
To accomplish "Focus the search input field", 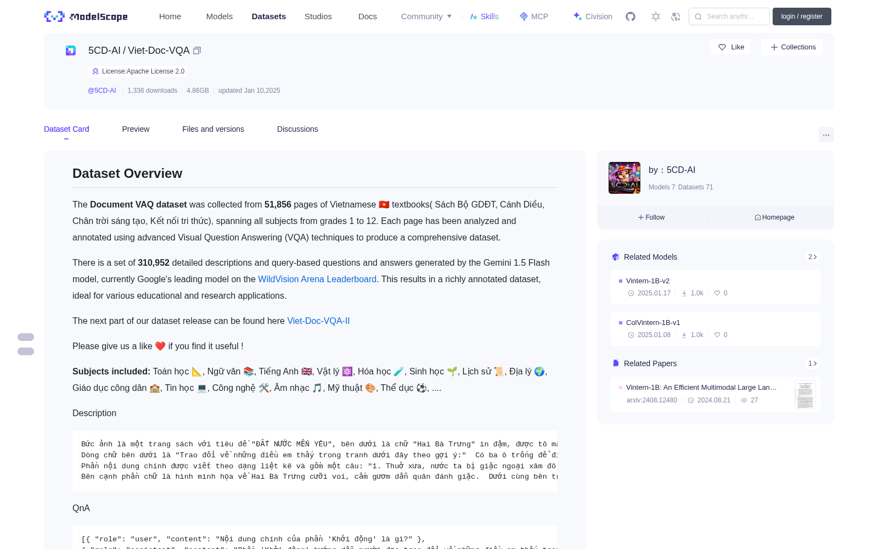I will coord(729,16).
